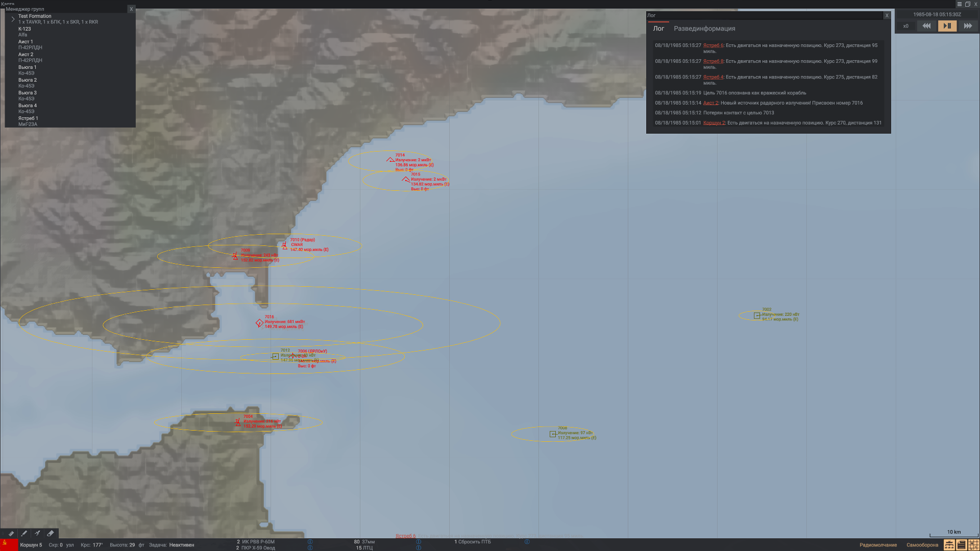Toggle the map grid overlay icon
This screenshot has width=980, height=551.
click(974, 545)
